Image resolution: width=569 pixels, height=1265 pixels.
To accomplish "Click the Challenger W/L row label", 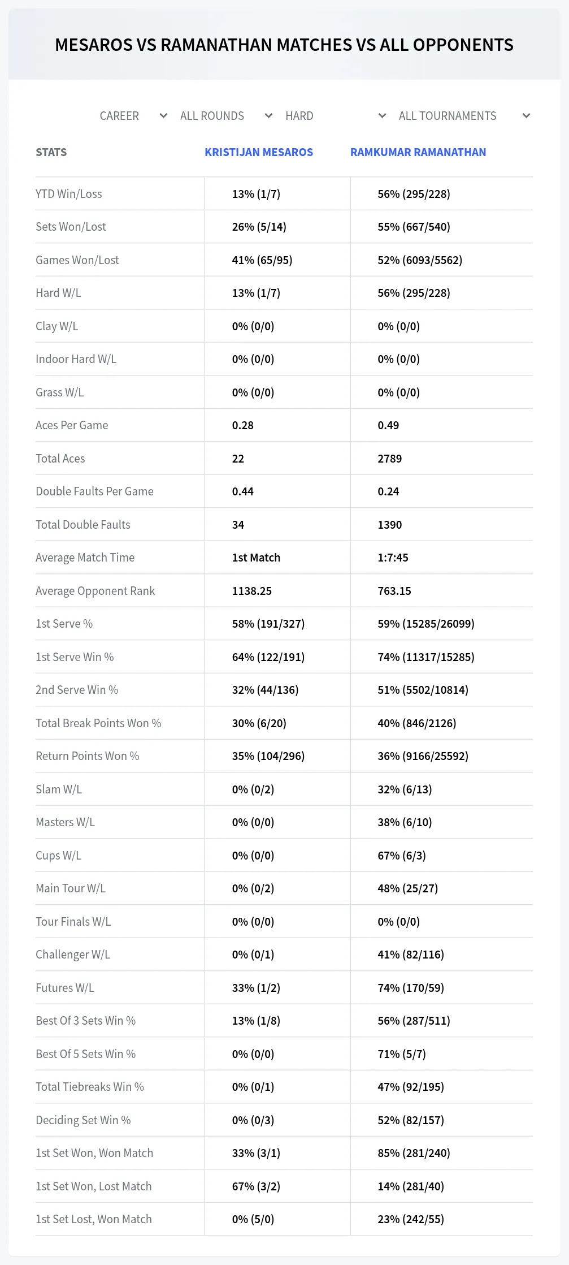I will tap(73, 955).
